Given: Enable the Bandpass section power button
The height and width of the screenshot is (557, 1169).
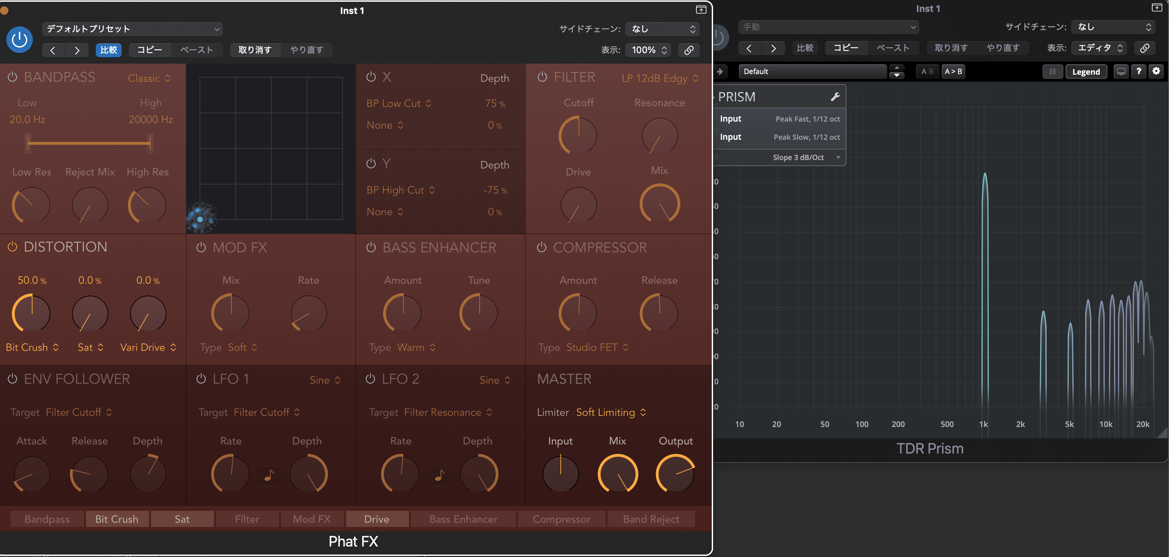Looking at the screenshot, I should pyautogui.click(x=12, y=77).
